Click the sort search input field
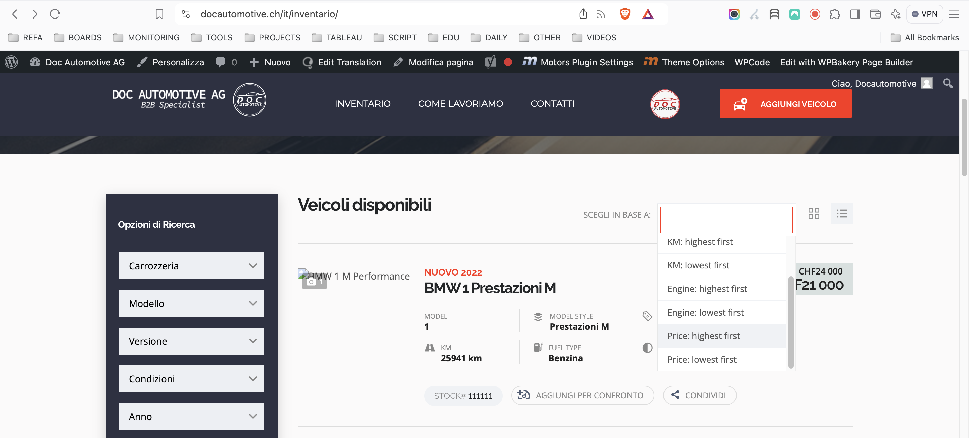Screen dimensions: 969x438 [x=726, y=220]
